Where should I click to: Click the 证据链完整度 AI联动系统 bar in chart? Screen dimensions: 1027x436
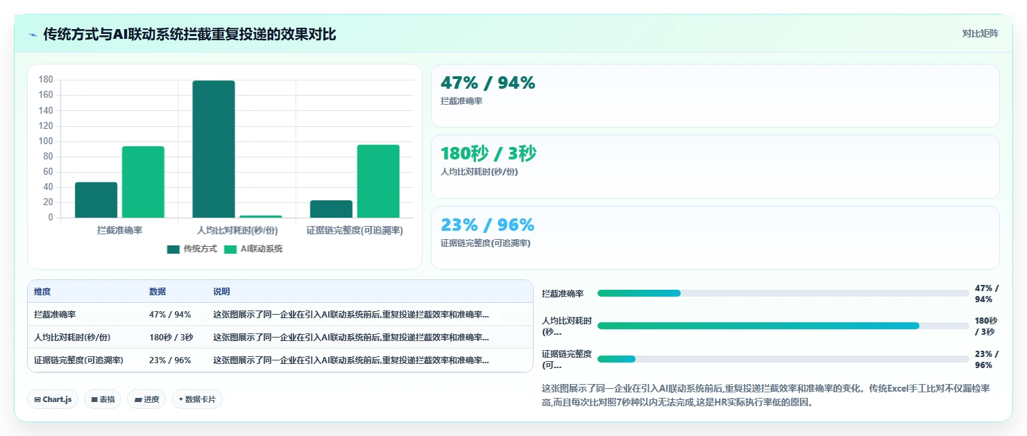tap(378, 182)
